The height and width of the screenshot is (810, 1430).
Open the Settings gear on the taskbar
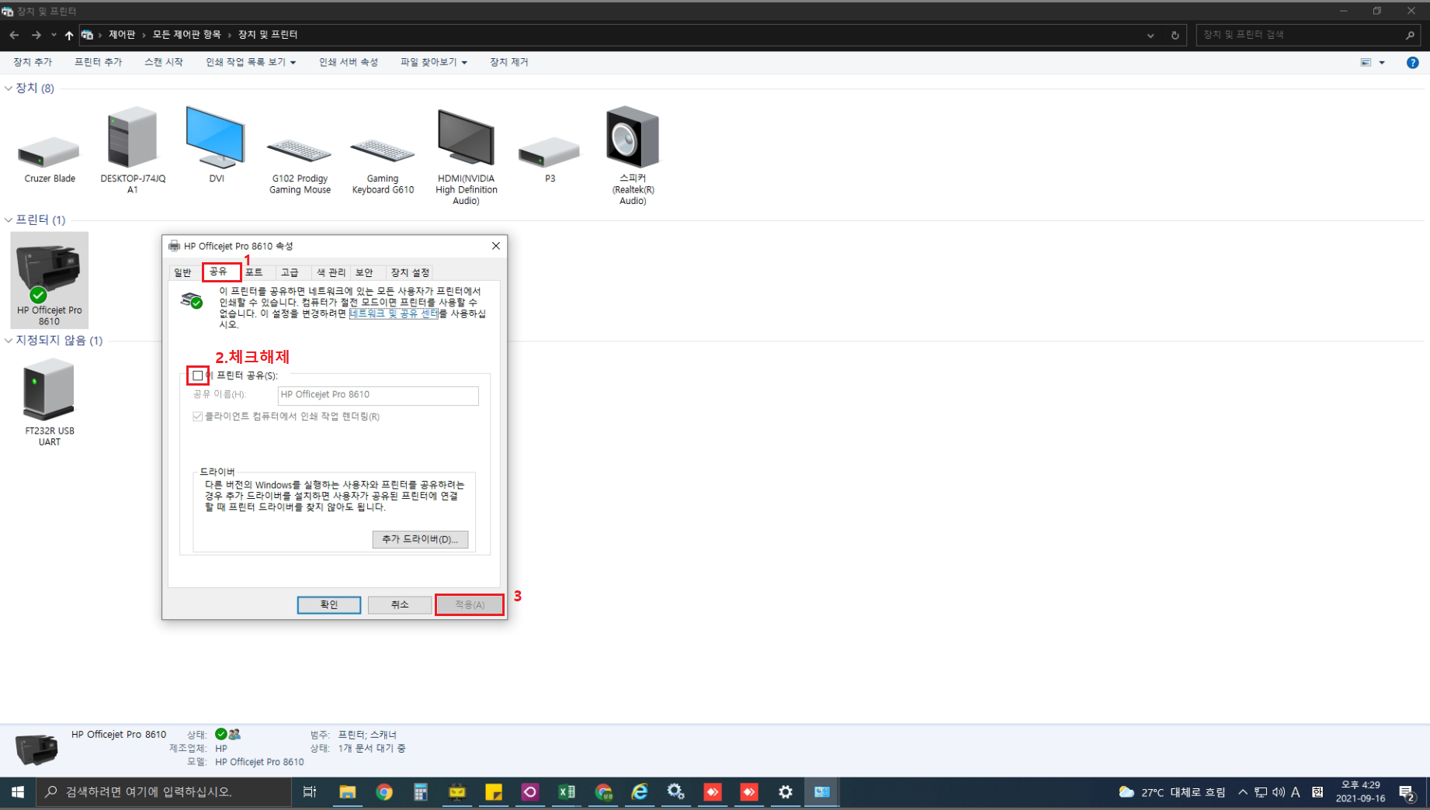pos(786,792)
